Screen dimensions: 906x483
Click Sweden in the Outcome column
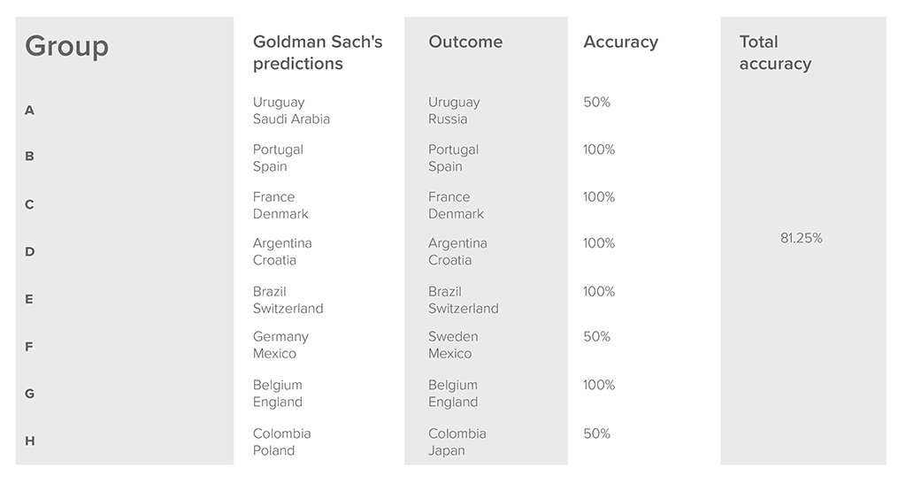pyautogui.click(x=453, y=336)
